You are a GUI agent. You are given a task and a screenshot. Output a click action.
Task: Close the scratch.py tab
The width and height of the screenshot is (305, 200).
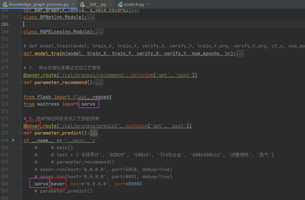(x=148, y=4)
